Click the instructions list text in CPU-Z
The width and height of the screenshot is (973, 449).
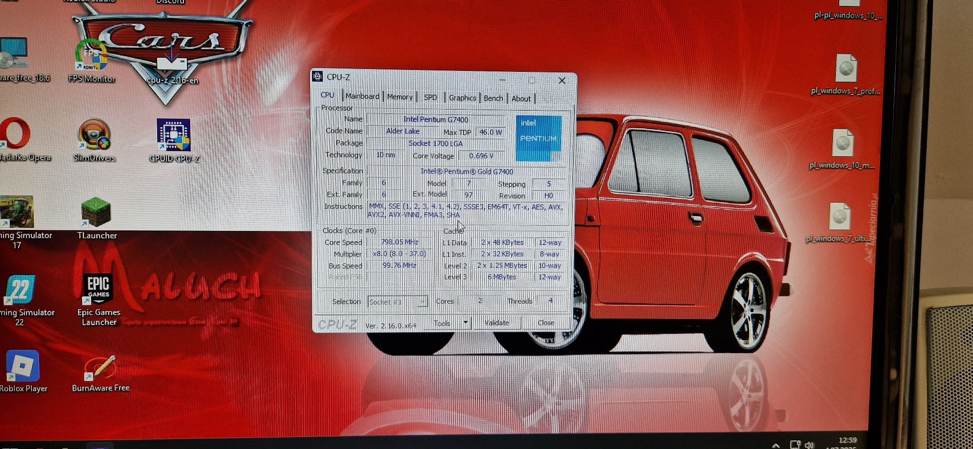466,211
